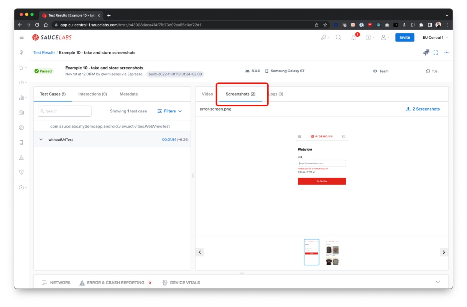Open the help question-mark menu
The width and height of the screenshot is (467, 307).
pos(369,37)
